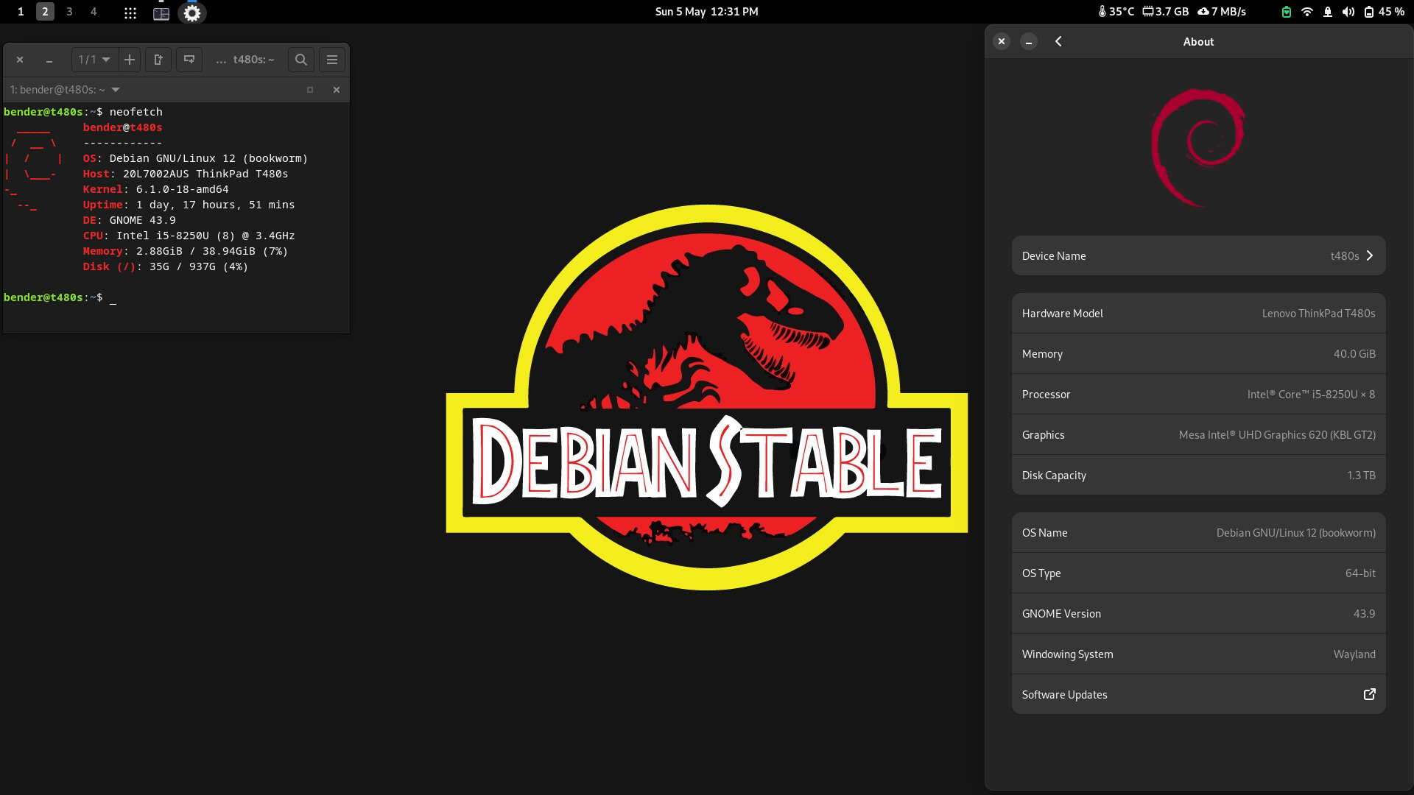Screen dimensions: 1414x795
Task: Click the Hardware Model row
Action: (x=1199, y=314)
